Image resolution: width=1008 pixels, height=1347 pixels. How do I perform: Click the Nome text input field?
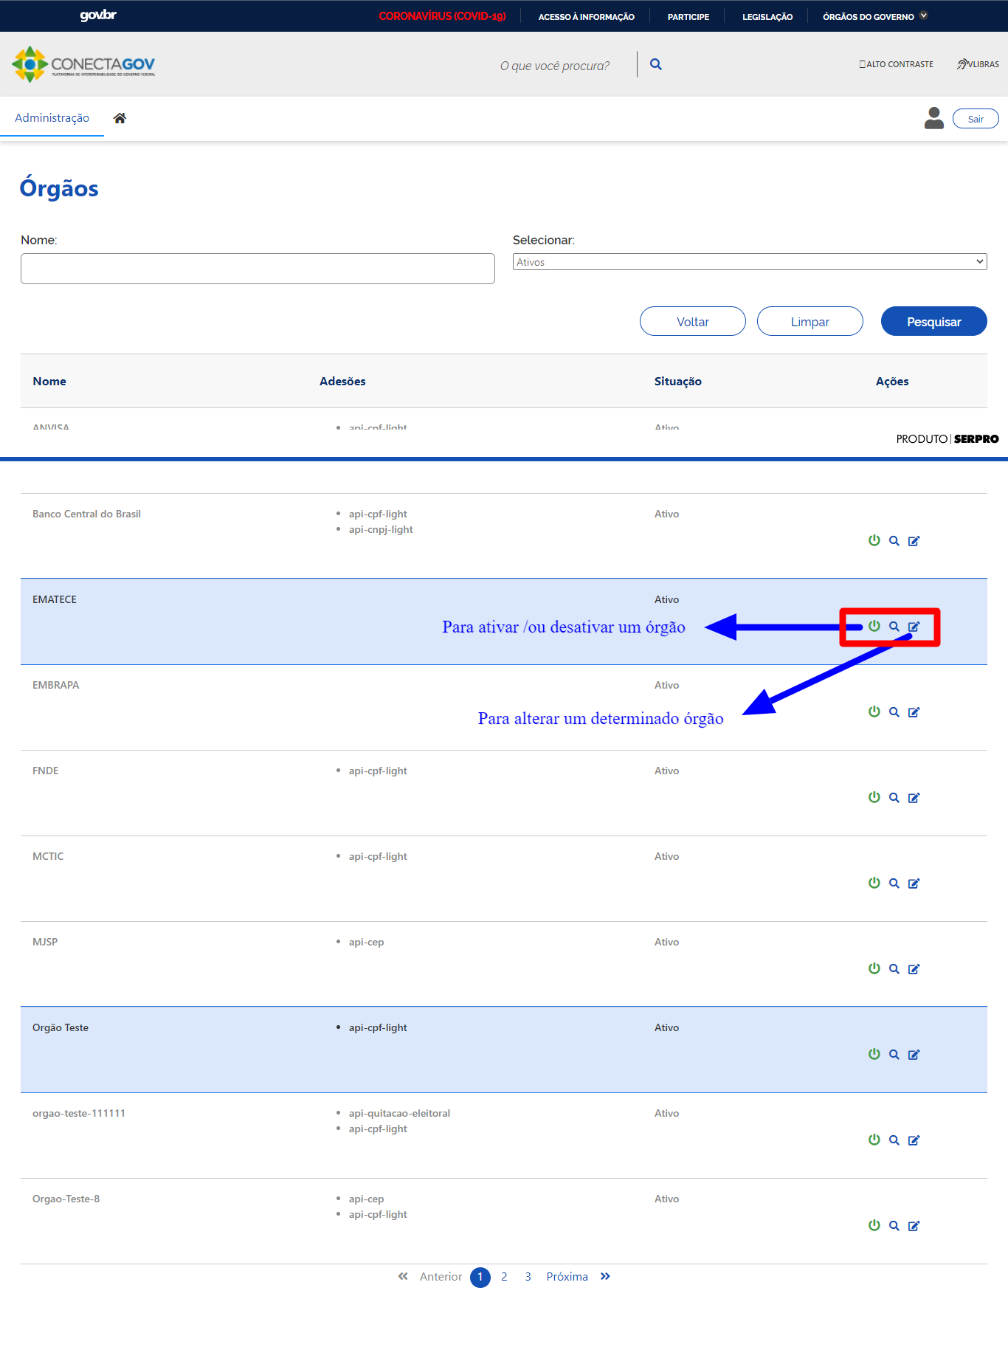[258, 269]
